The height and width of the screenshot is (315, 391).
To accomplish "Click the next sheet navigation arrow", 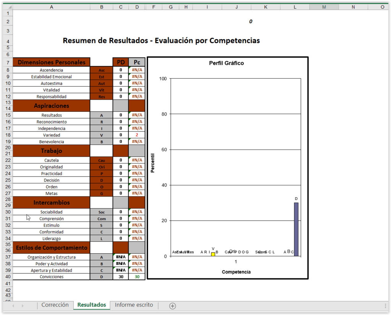I will coord(23,305).
